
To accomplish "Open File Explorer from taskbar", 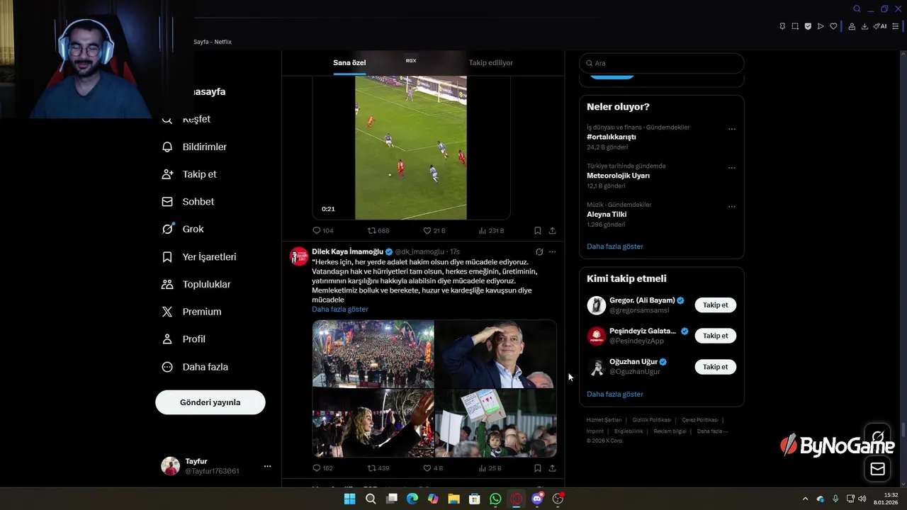I will [x=453, y=499].
